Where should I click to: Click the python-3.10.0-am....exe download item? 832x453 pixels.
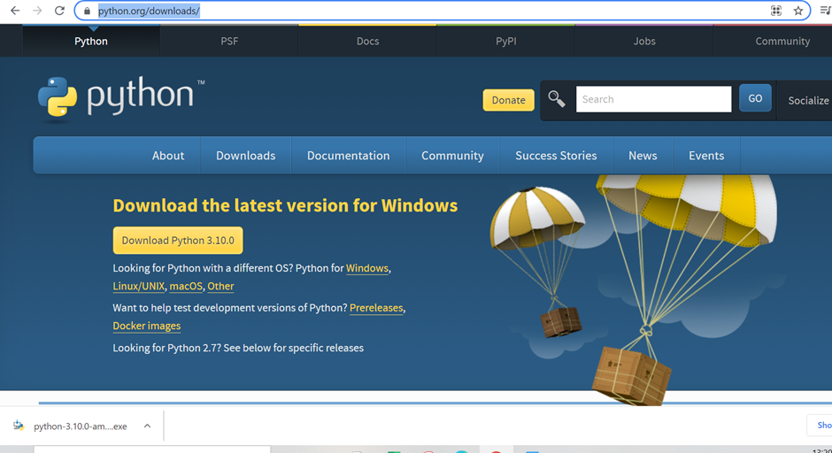(x=81, y=426)
